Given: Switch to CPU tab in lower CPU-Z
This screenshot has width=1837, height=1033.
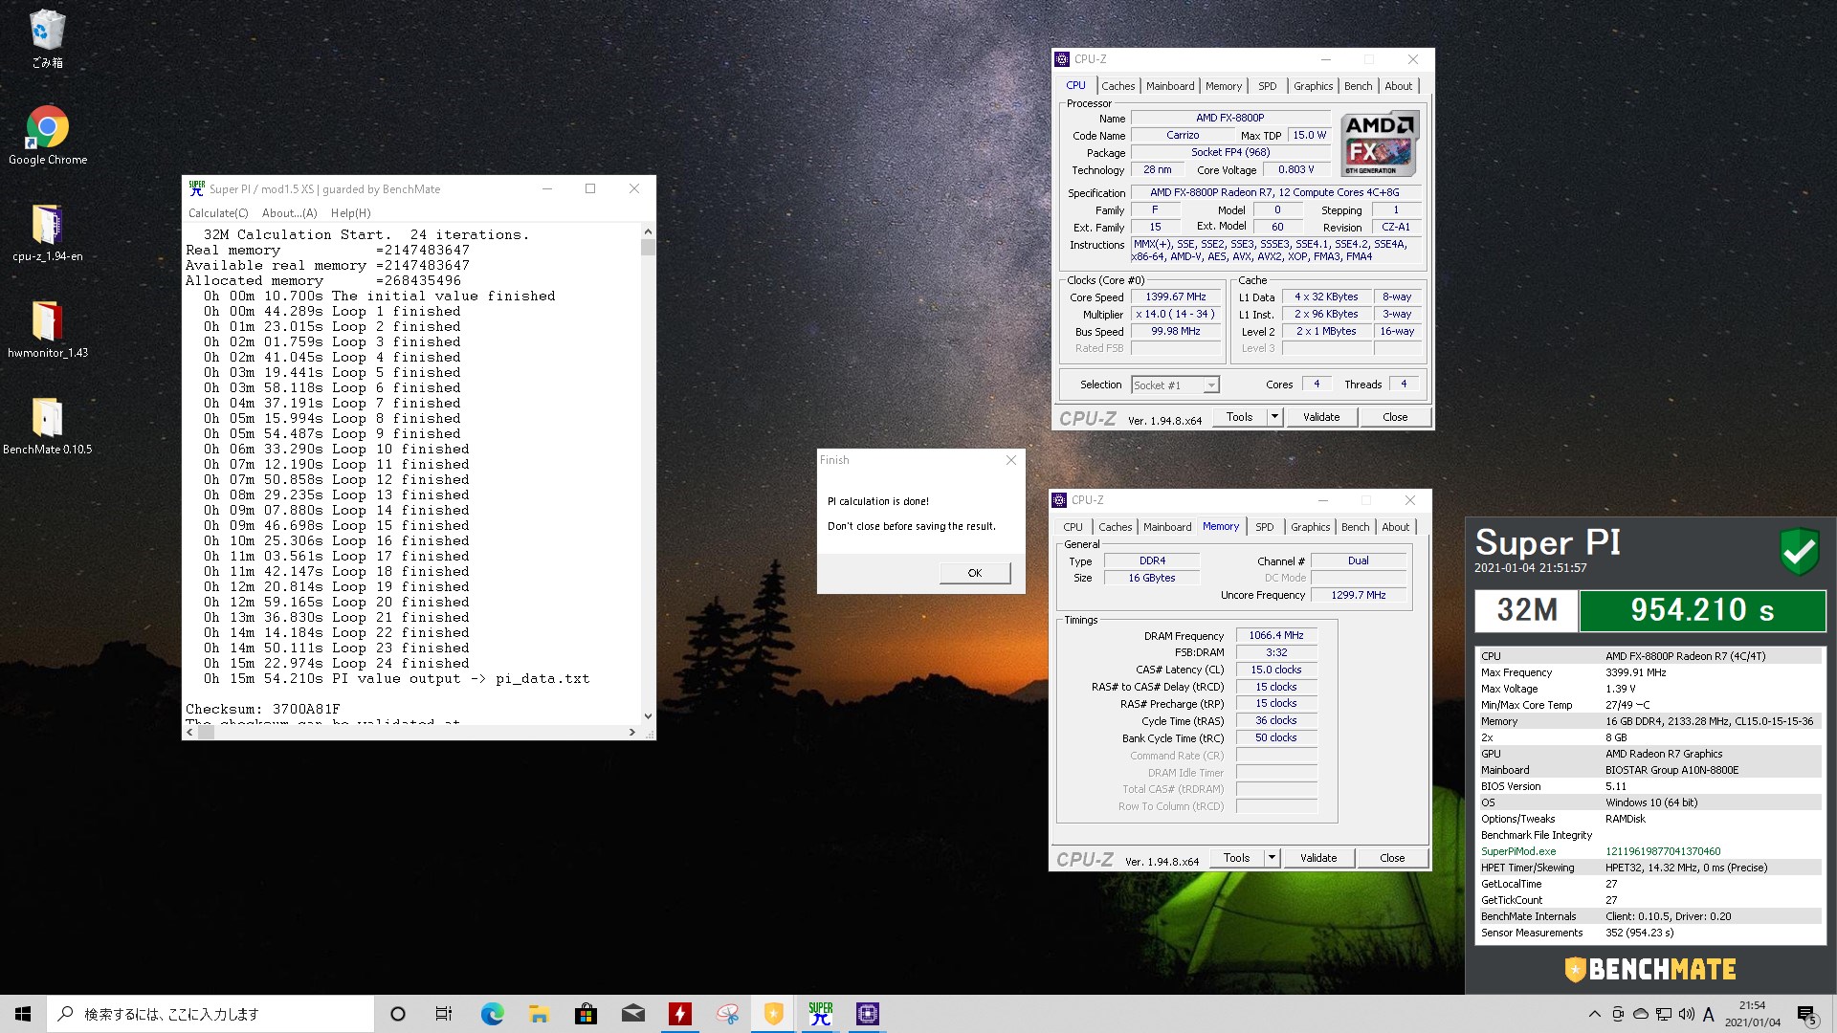Looking at the screenshot, I should coord(1073,527).
